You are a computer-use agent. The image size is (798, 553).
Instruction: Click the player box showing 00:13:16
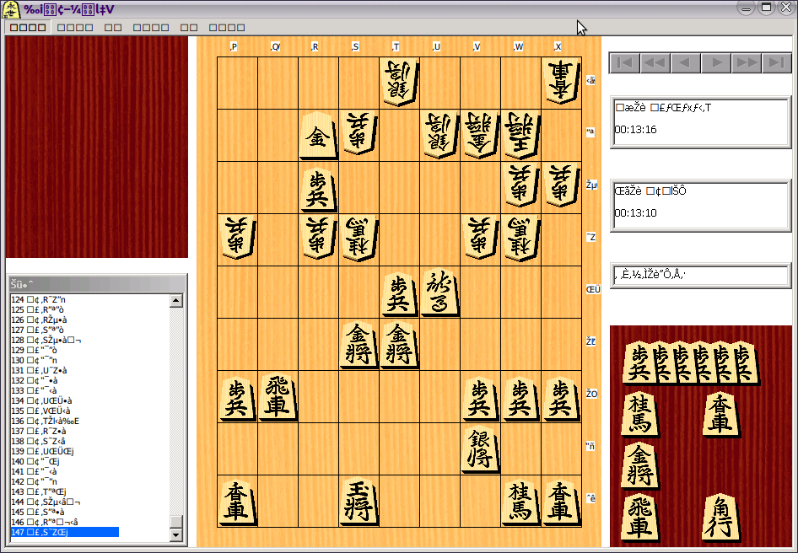[700, 121]
